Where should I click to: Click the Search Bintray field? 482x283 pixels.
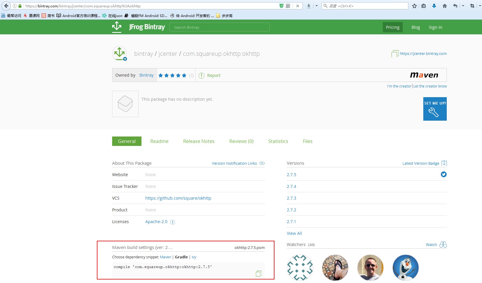(x=220, y=27)
